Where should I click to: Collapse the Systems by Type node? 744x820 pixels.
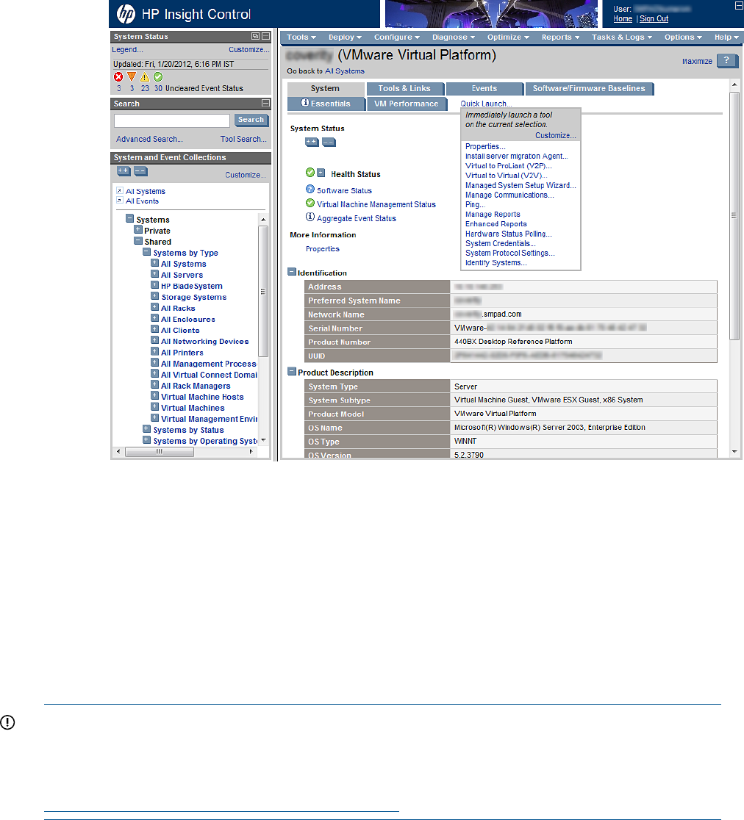coord(147,252)
